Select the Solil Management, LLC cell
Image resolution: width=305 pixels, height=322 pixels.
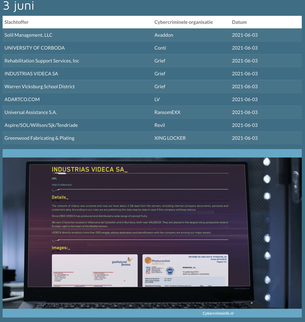(x=28, y=35)
